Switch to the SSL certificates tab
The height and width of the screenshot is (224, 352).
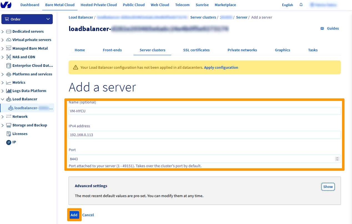coord(196,50)
